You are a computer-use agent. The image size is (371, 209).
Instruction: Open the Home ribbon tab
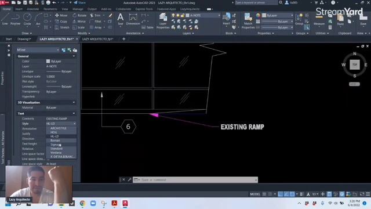(6, 9)
